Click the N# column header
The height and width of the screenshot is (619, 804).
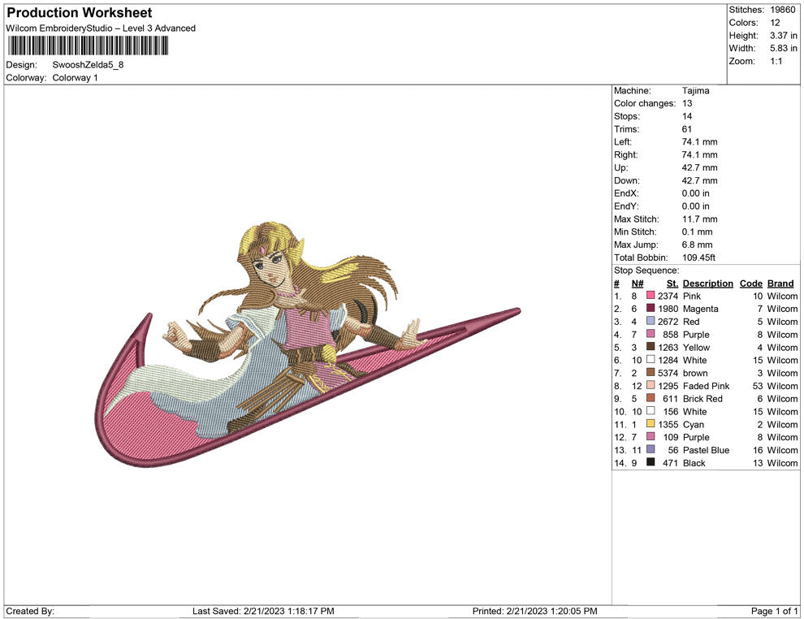point(638,284)
